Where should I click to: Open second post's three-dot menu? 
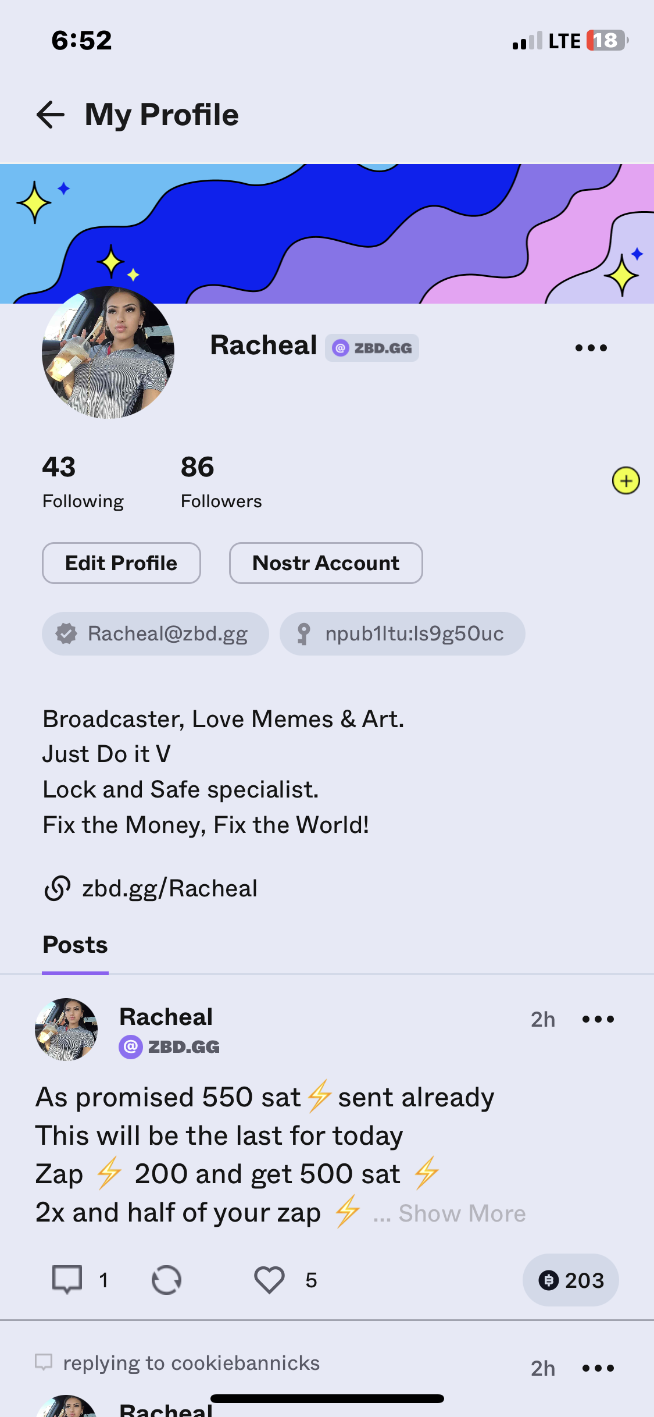click(598, 1368)
